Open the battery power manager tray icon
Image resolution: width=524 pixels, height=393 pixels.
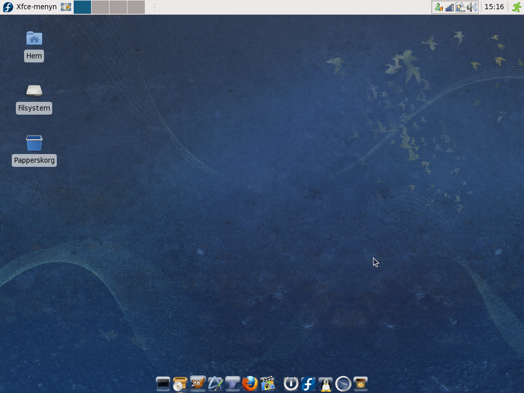click(461, 7)
